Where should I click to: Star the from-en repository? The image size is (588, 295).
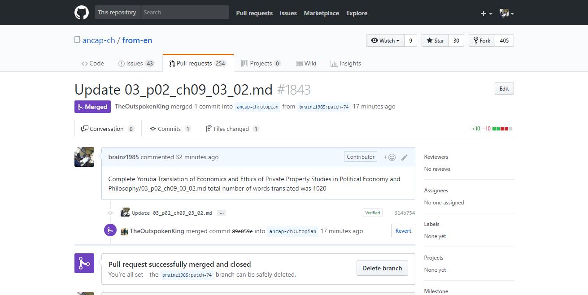[435, 41]
